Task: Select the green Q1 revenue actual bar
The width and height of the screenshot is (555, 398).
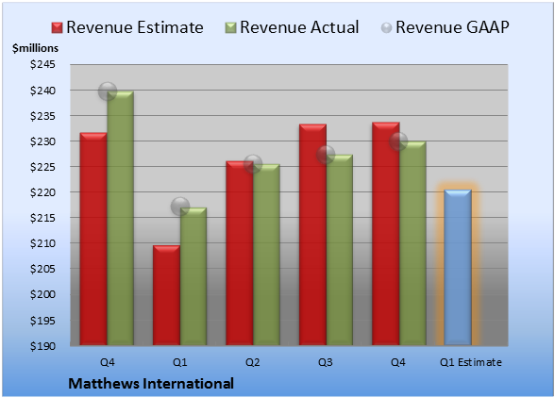Action: [193, 276]
